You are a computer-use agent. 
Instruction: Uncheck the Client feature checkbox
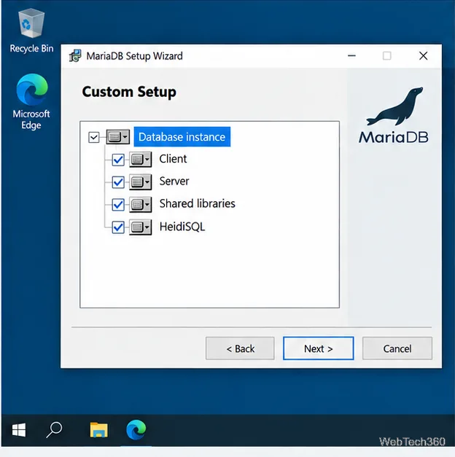point(118,160)
